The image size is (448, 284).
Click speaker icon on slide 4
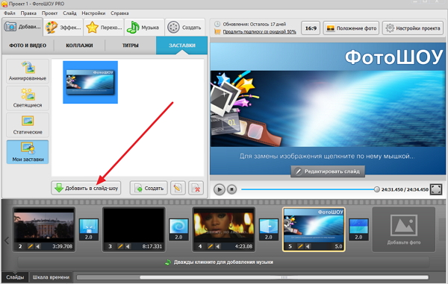click(218, 247)
